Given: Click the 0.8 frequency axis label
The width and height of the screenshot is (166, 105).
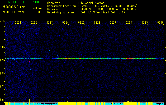Looking at the screenshot, I should pyautogui.click(x=2, y=73).
